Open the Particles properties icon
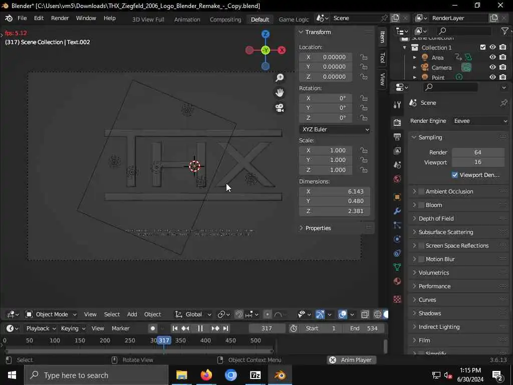The image size is (513, 385). [397, 225]
